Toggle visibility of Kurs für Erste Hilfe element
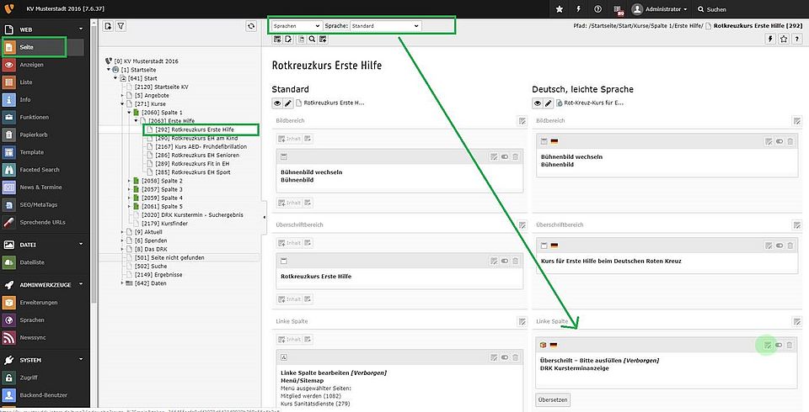 pos(778,246)
